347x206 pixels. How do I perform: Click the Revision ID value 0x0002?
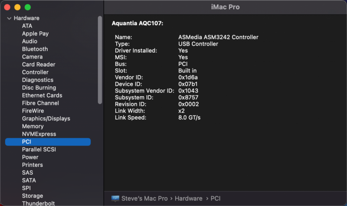click(189, 104)
